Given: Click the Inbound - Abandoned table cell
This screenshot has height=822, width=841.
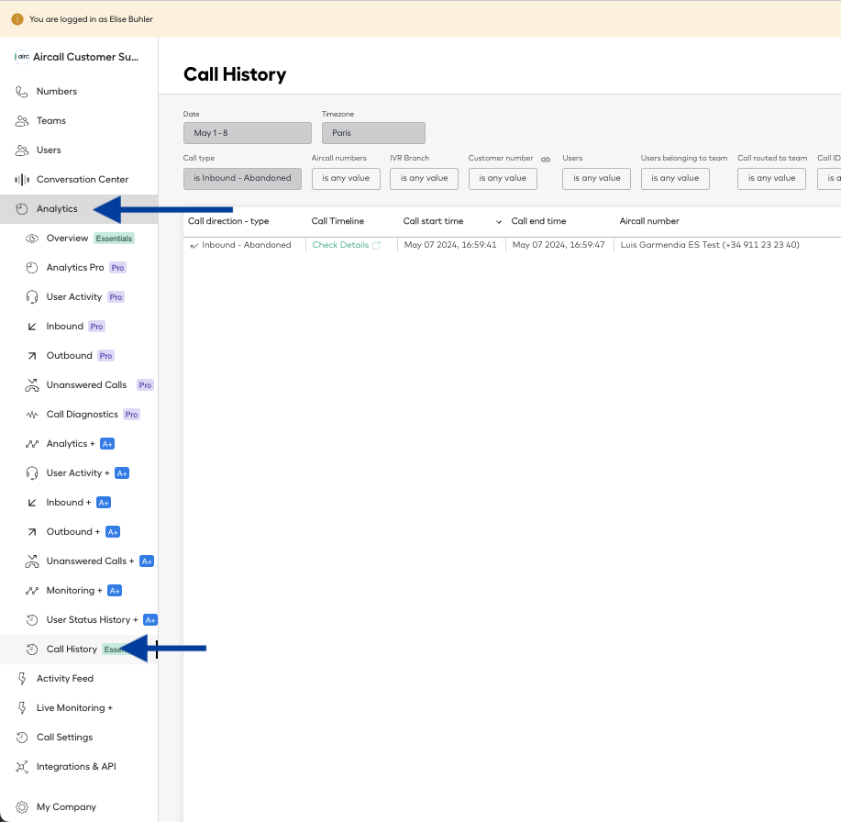Looking at the screenshot, I should pos(246,245).
